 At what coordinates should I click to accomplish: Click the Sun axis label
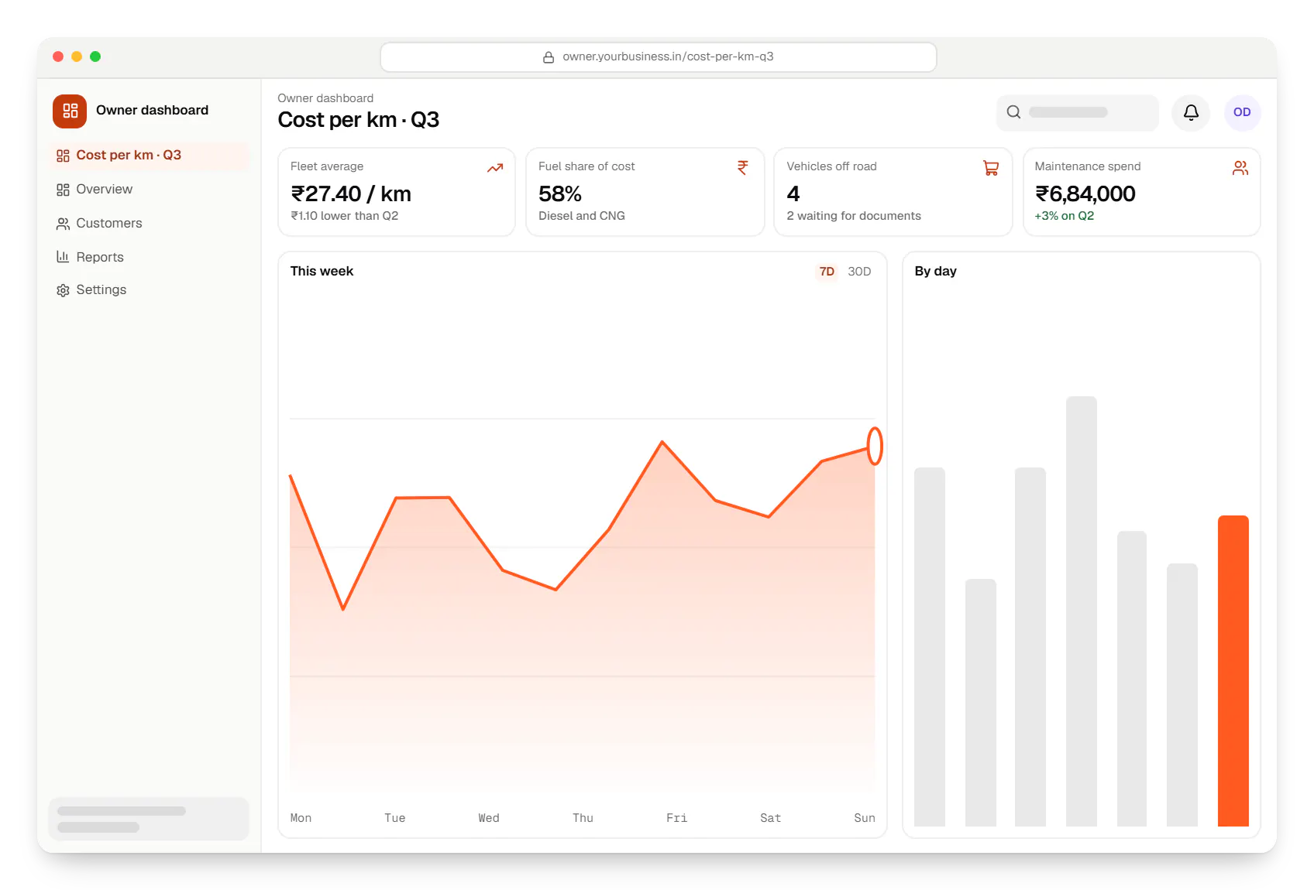pos(865,818)
